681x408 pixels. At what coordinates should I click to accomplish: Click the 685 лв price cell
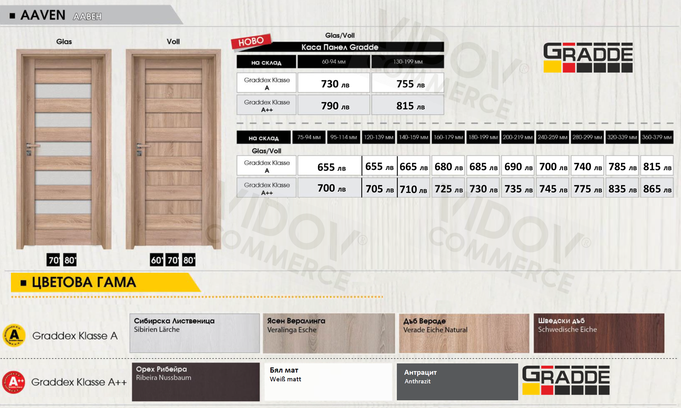tap(483, 166)
